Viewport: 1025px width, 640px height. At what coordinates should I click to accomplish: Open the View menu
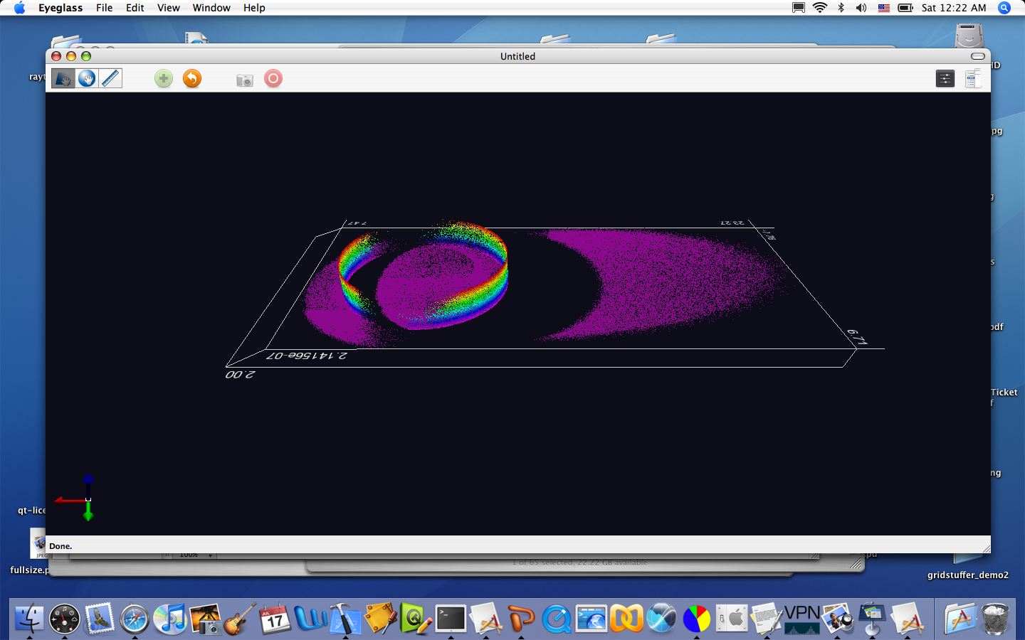(168, 8)
